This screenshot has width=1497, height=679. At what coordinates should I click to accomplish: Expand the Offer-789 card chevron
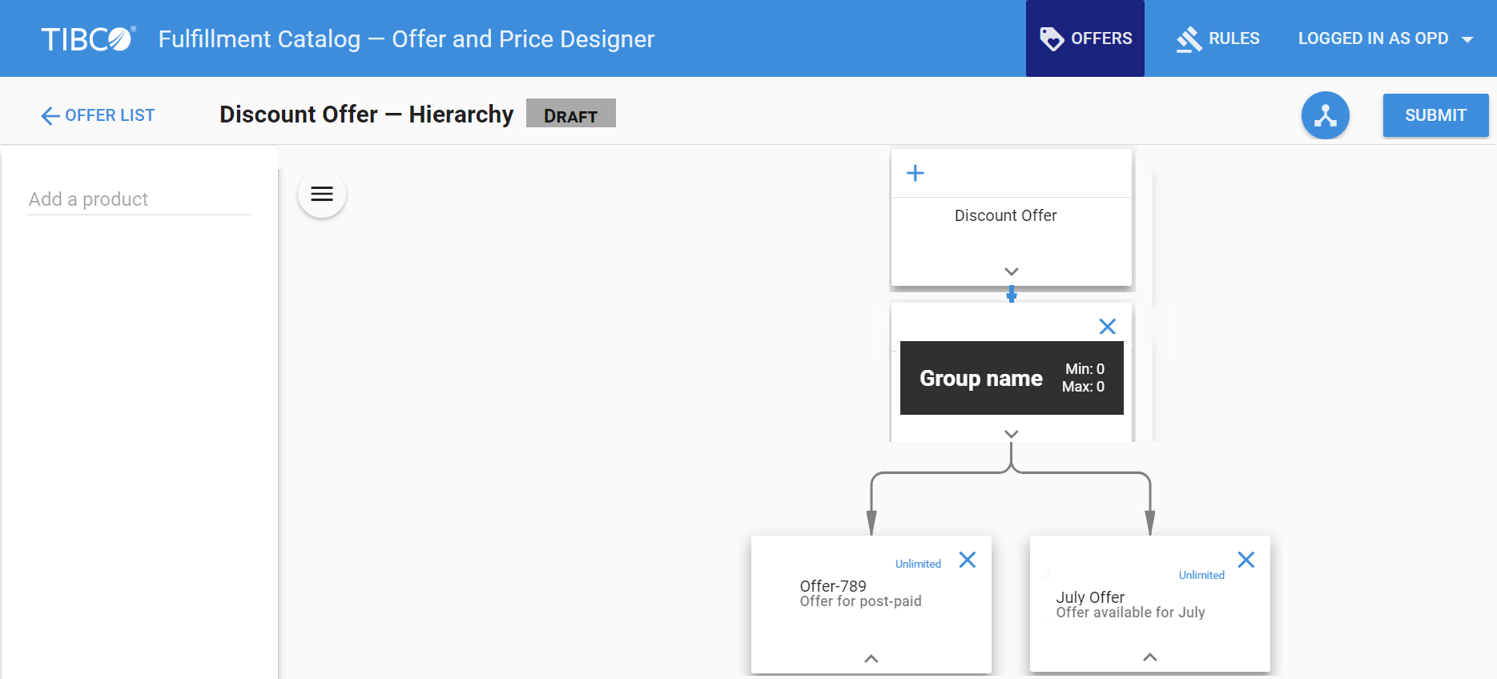[x=871, y=658]
